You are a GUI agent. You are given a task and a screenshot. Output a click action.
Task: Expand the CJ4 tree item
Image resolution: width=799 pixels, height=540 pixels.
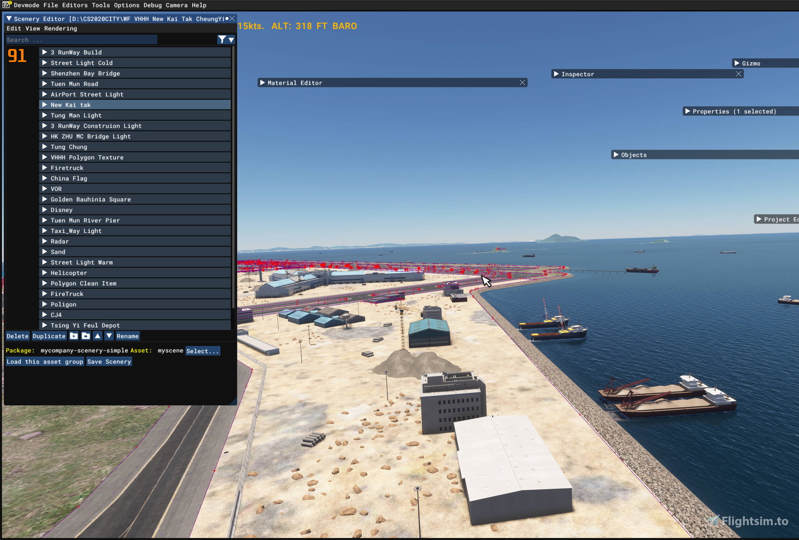[x=45, y=314]
